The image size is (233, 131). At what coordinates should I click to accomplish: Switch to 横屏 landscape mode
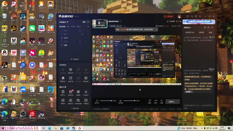(x=84, y=22)
